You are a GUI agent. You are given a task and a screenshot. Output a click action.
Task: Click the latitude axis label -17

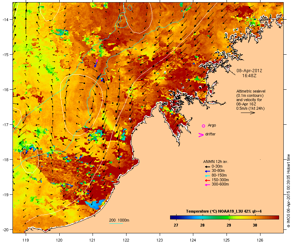click(x=5, y=124)
